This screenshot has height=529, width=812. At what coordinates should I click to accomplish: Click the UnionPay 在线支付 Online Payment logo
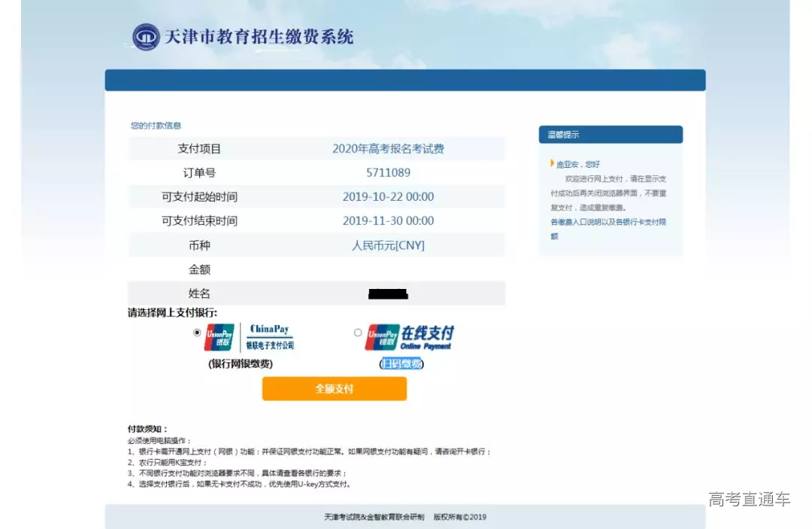(x=410, y=338)
